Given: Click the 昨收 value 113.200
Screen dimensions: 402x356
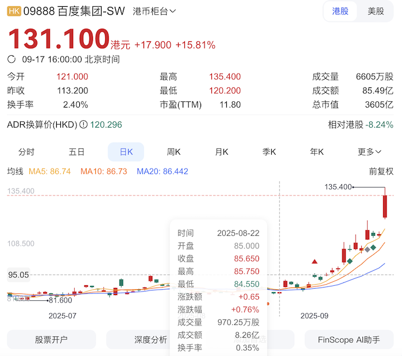Looking at the screenshot, I should (x=72, y=90).
